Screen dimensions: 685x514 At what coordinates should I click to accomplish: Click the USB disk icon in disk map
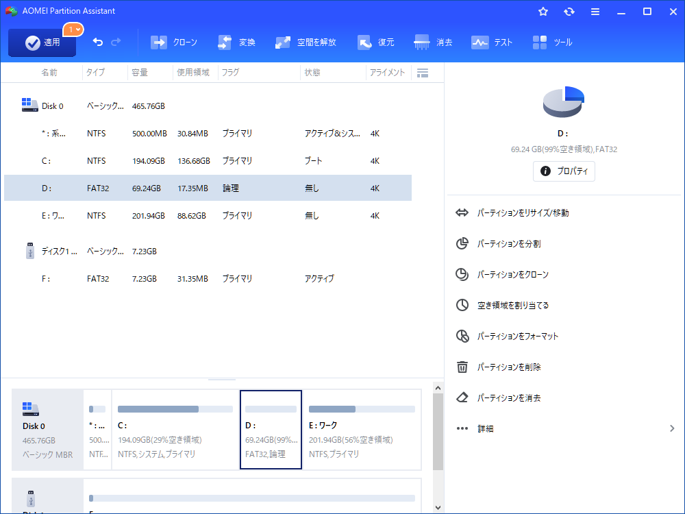[x=31, y=498]
